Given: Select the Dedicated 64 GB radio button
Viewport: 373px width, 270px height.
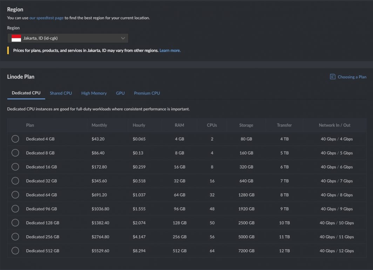Looking at the screenshot, I should point(15,195).
